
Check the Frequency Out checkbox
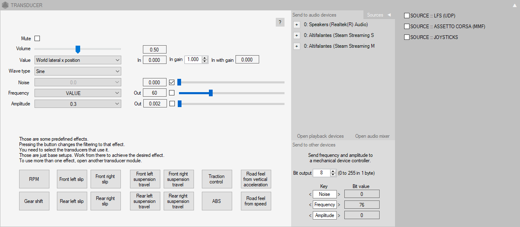point(172,93)
